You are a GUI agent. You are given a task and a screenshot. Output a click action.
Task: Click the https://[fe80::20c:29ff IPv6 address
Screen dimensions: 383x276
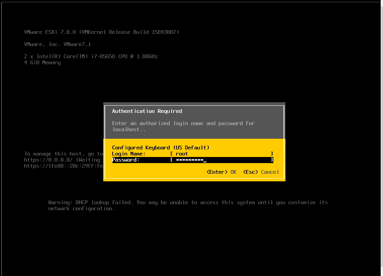[63, 166]
